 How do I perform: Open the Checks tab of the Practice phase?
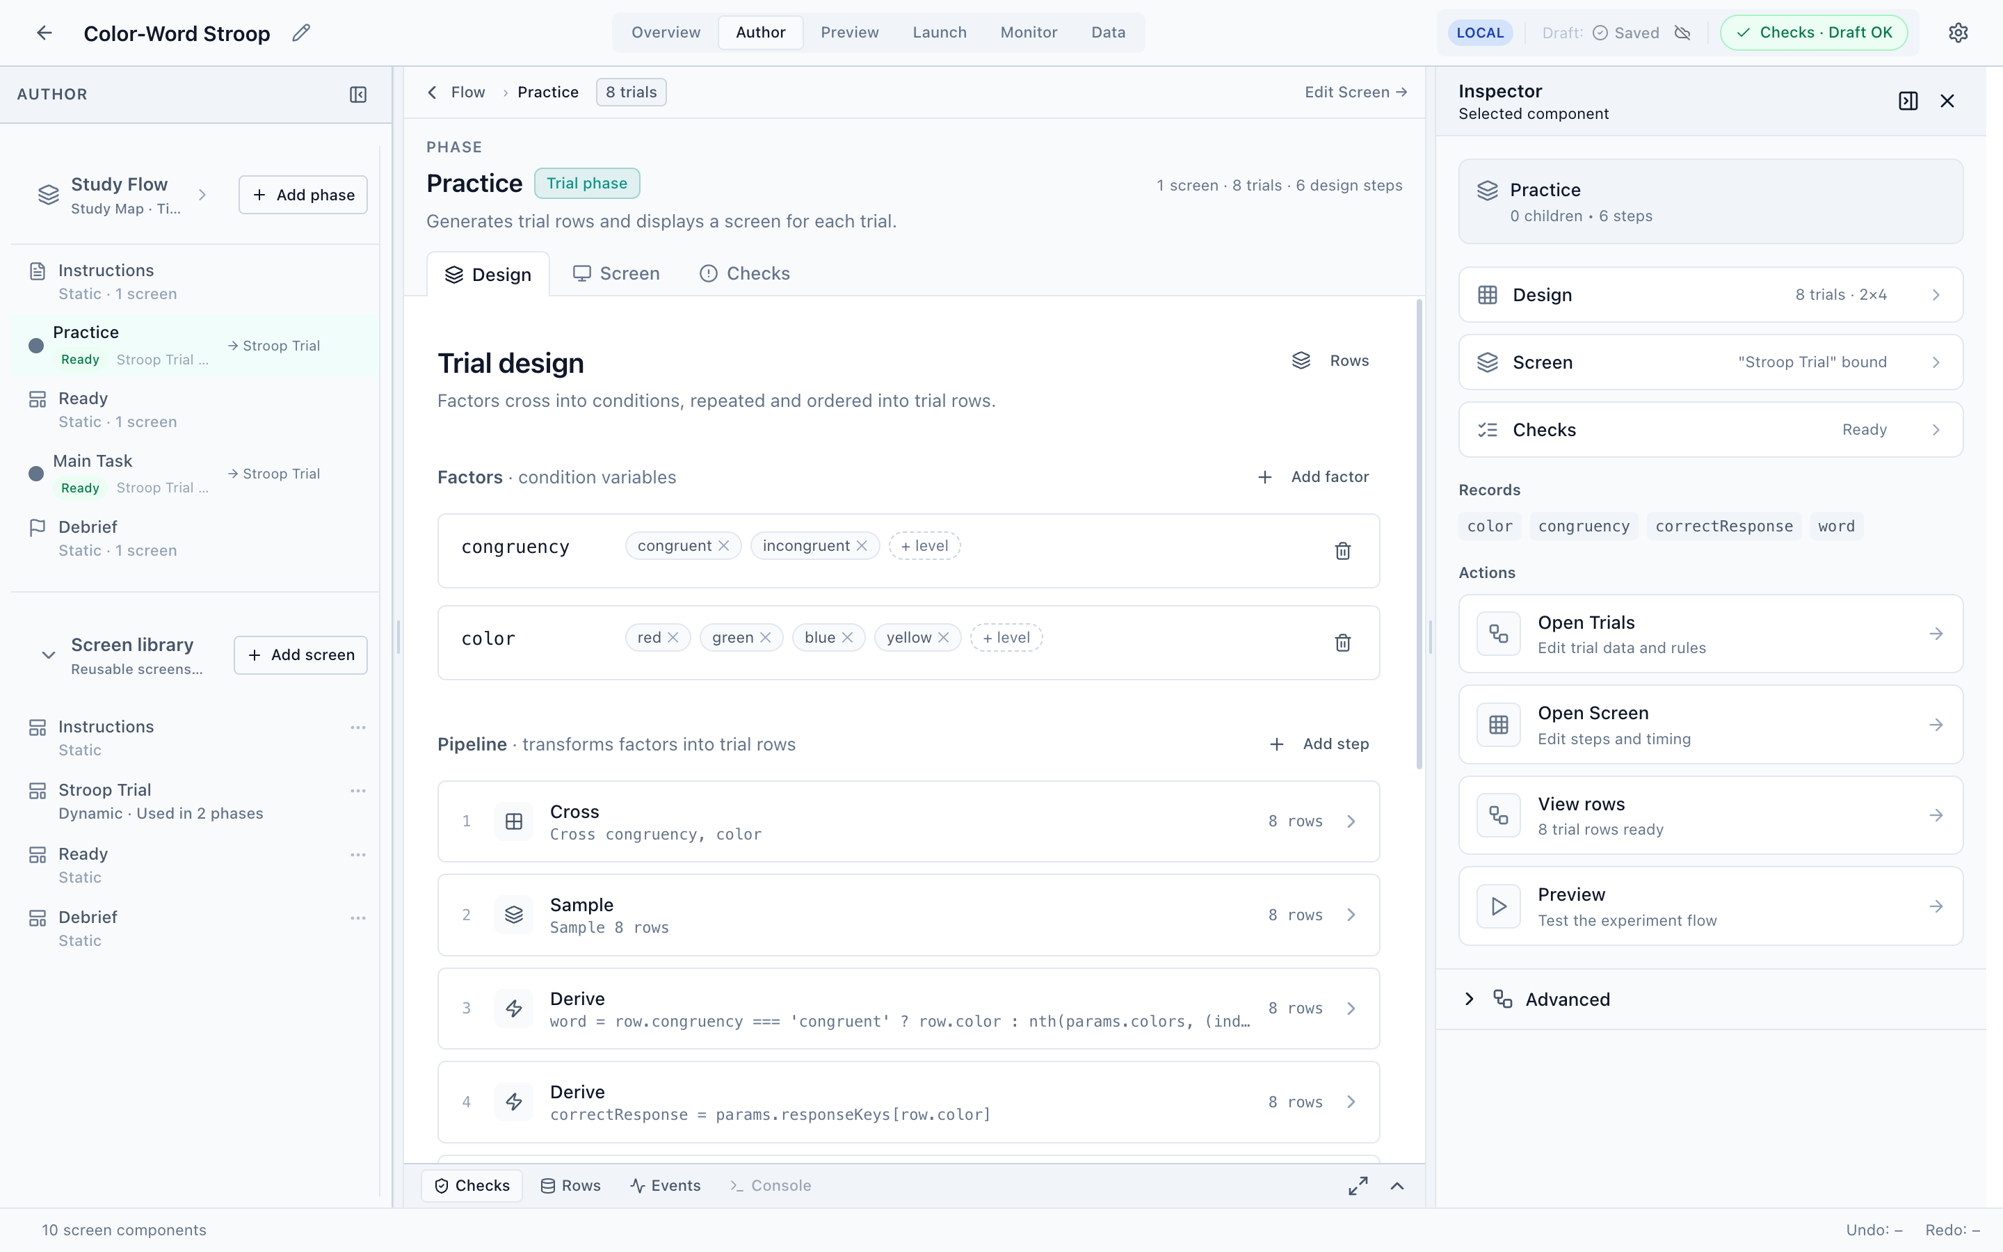745,274
